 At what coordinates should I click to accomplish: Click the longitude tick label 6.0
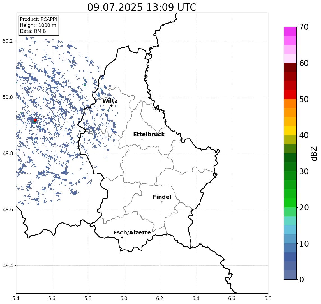(x=124, y=298)
